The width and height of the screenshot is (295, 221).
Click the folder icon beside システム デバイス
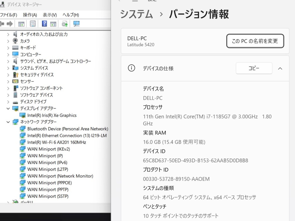pos(15,68)
